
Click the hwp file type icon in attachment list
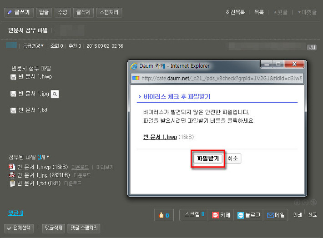[x=12, y=167]
